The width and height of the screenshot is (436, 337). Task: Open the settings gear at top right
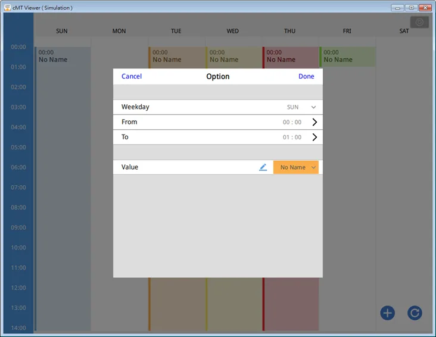point(419,22)
